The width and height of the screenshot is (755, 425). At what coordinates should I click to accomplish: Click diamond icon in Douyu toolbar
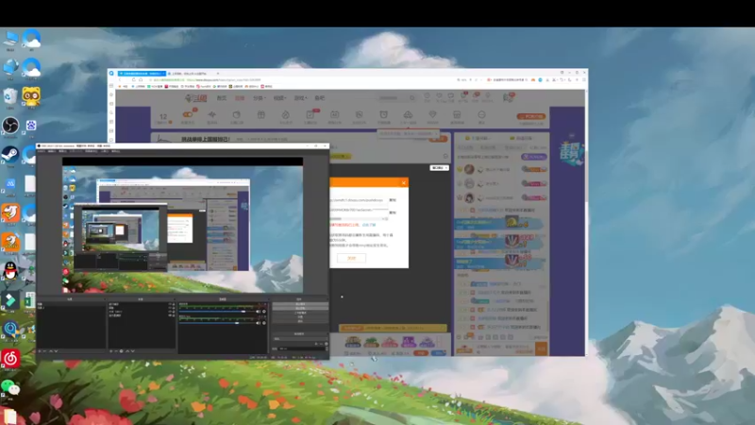tap(432, 114)
